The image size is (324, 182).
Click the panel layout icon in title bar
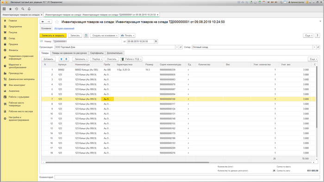tap(285, 2)
